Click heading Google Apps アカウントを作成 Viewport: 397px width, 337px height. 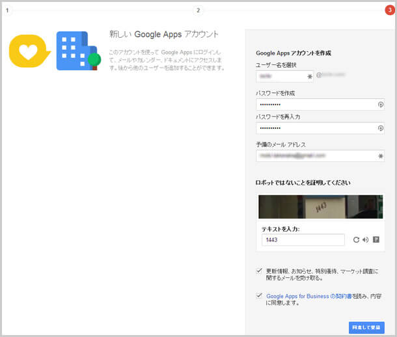pos(294,53)
